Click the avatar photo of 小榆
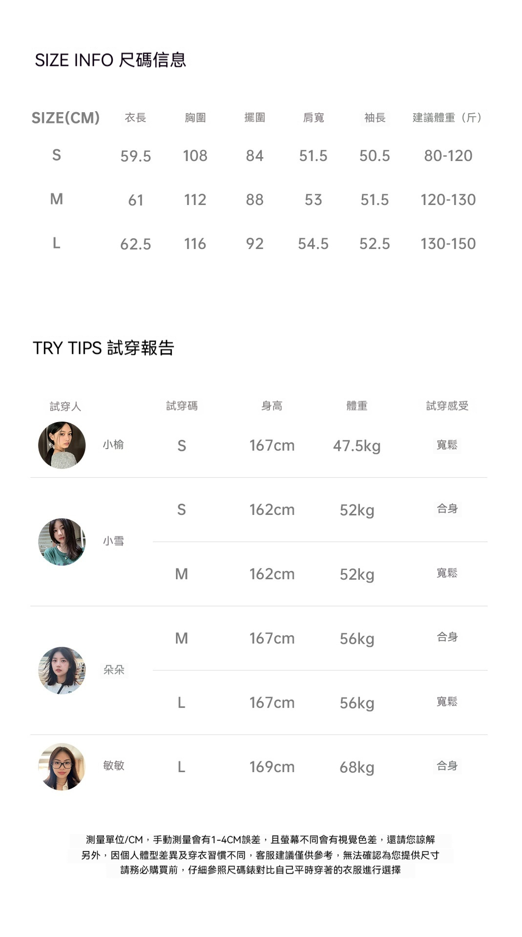Screen dimensions: 522x937 [x=62, y=445]
